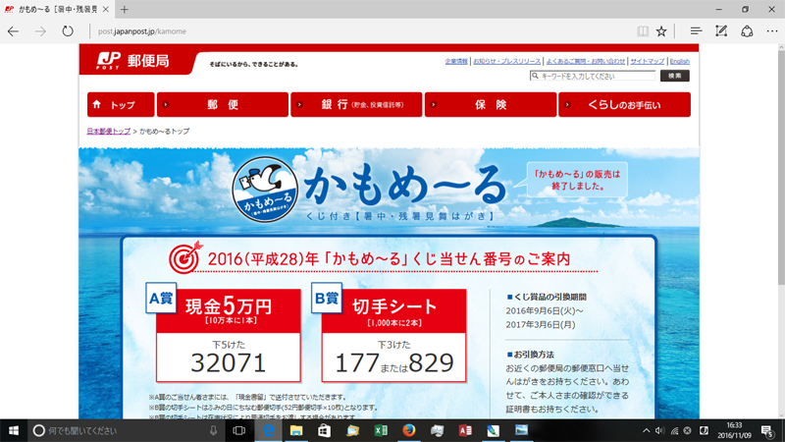Click the Edge icon in taskbar
The width and height of the screenshot is (785, 442).
tap(268, 430)
